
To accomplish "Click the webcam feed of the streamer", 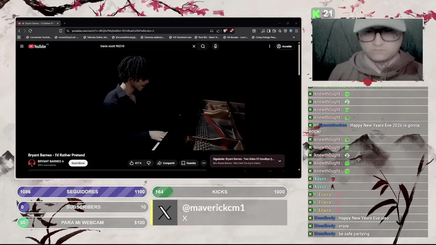I will pos(368,49).
